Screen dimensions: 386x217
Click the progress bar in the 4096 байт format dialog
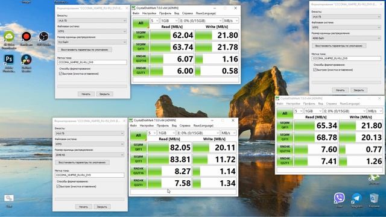[346, 83]
